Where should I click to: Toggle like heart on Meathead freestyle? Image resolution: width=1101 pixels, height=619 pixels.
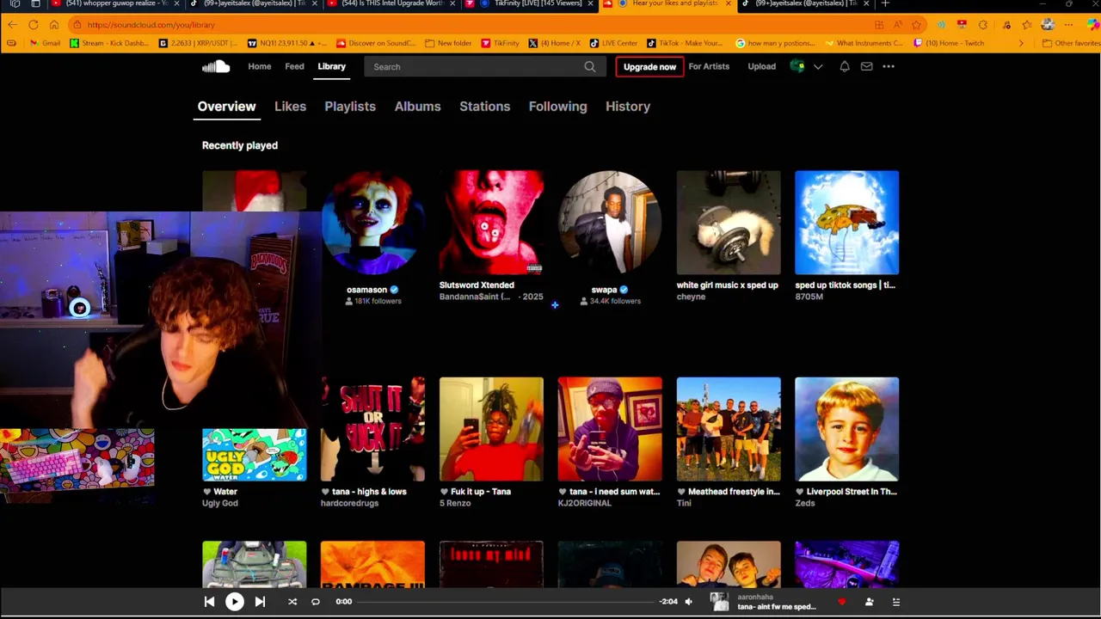pos(681,492)
